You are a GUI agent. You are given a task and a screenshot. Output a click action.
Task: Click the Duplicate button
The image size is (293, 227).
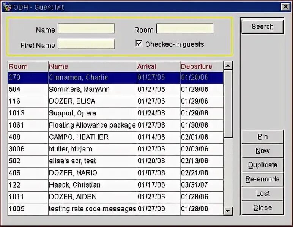[x=263, y=165]
